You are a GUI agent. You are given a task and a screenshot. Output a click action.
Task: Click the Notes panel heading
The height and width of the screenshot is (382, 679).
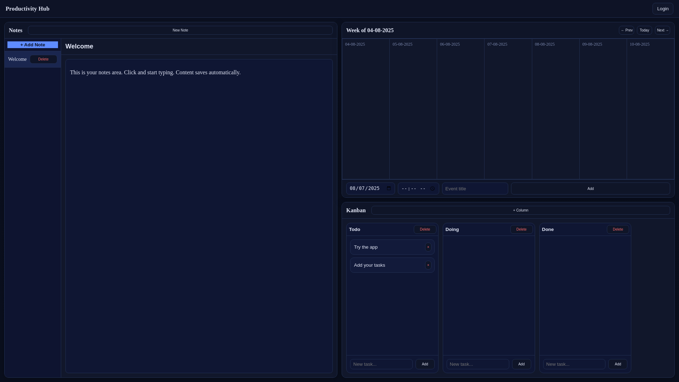tap(16, 30)
